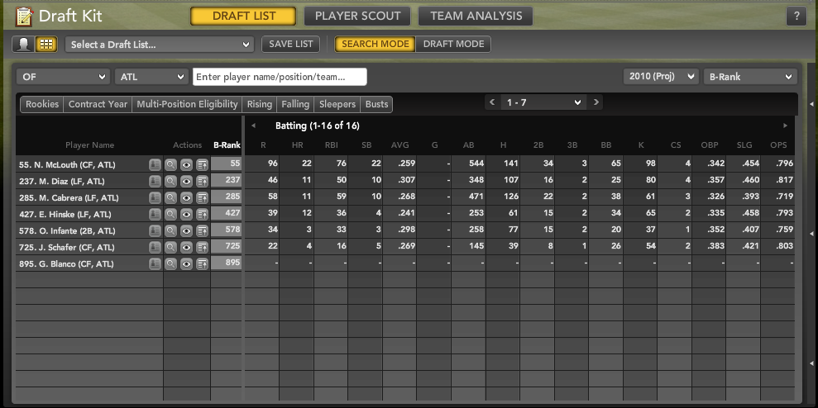
Task: Click magnifier scout icon for M. Diaz
Action: pos(170,181)
